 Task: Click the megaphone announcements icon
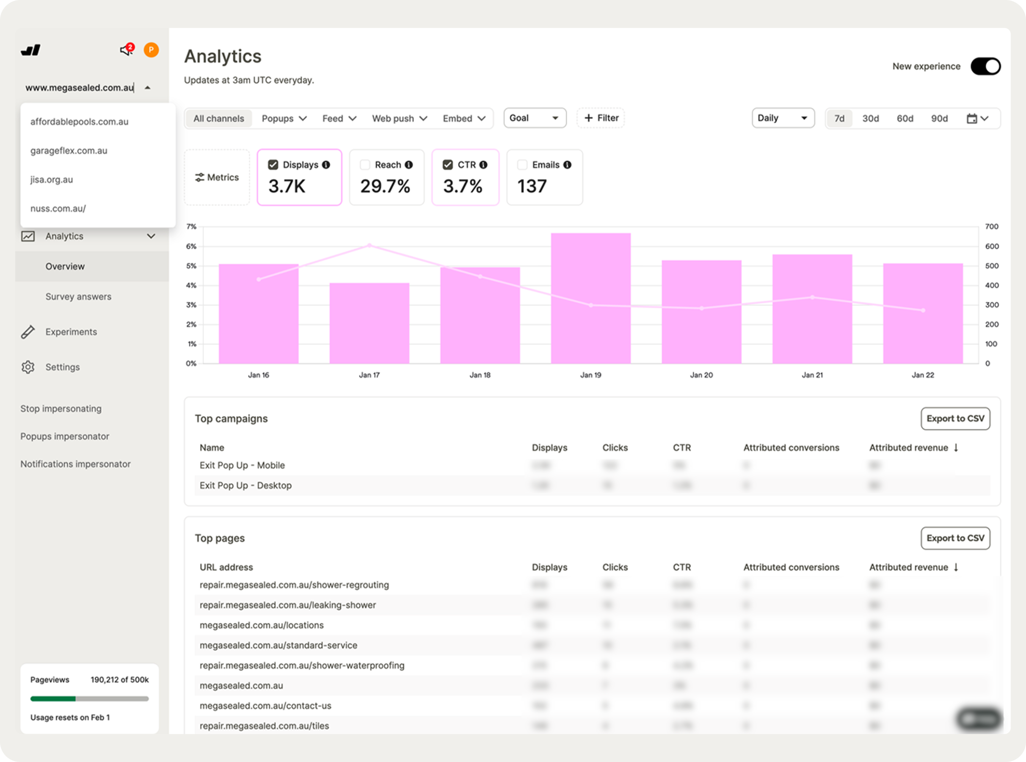pyautogui.click(x=126, y=50)
